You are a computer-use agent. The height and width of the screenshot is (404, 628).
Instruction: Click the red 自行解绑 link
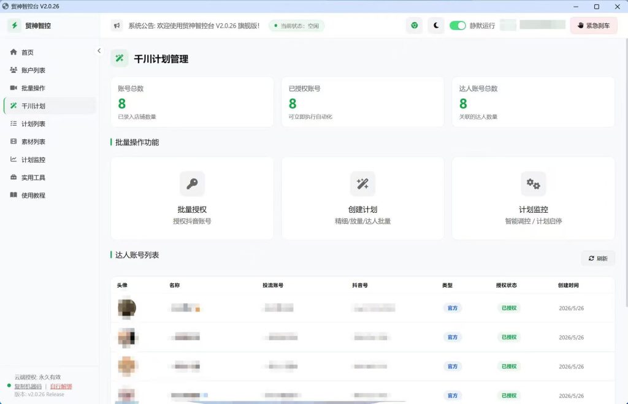coord(61,386)
